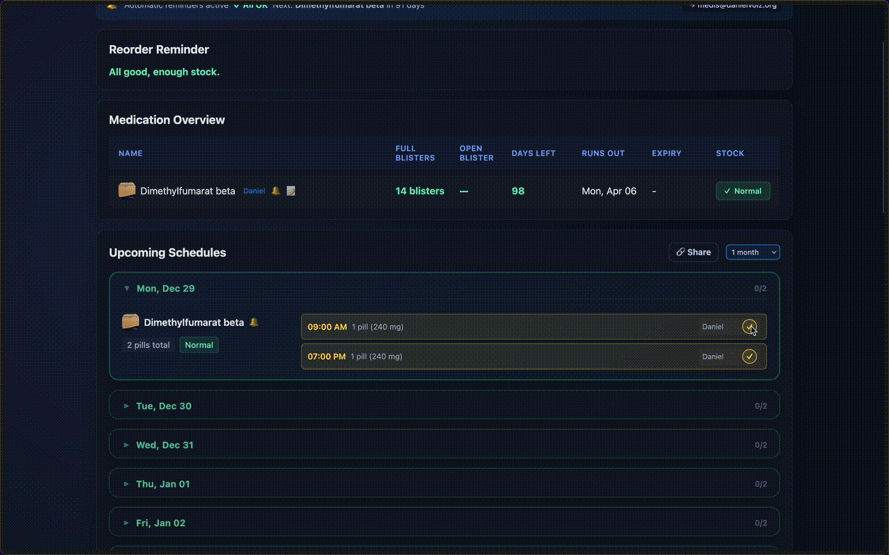Click the Upcoming Schedules heading
The image size is (889, 555).
point(167,253)
